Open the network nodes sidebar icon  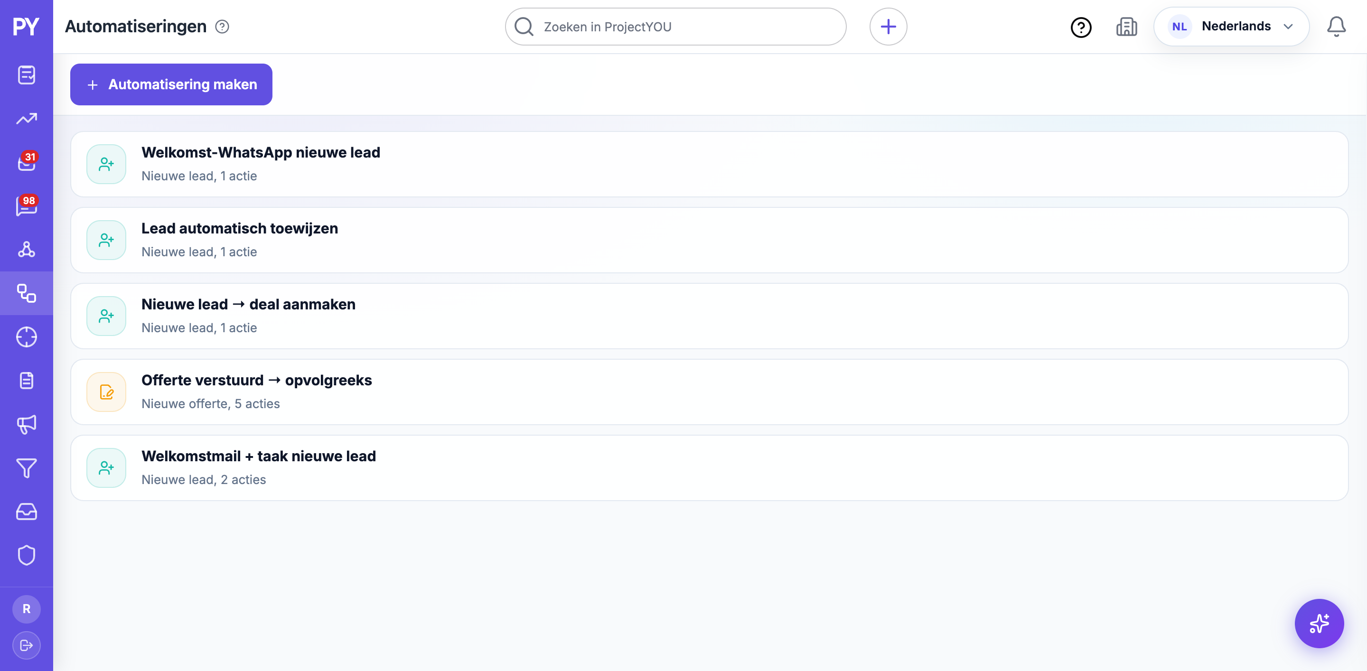(x=27, y=249)
